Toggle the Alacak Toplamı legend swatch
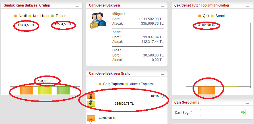This screenshot has width=254, height=124. click(x=127, y=84)
